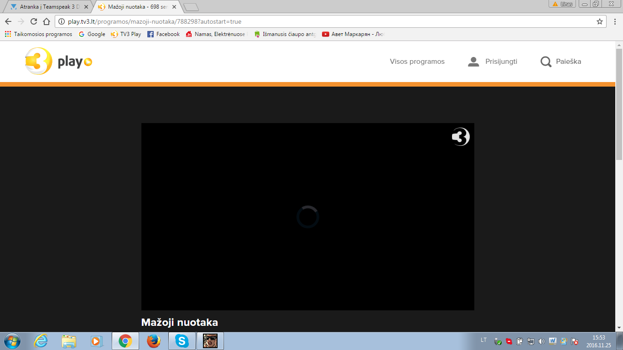
Task: Reload the current page
Action: [34, 21]
